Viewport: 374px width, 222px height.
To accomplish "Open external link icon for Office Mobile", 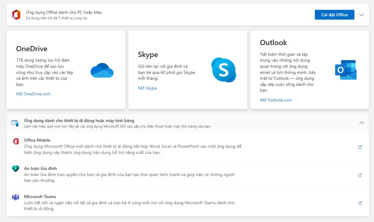I will click(x=360, y=147).
